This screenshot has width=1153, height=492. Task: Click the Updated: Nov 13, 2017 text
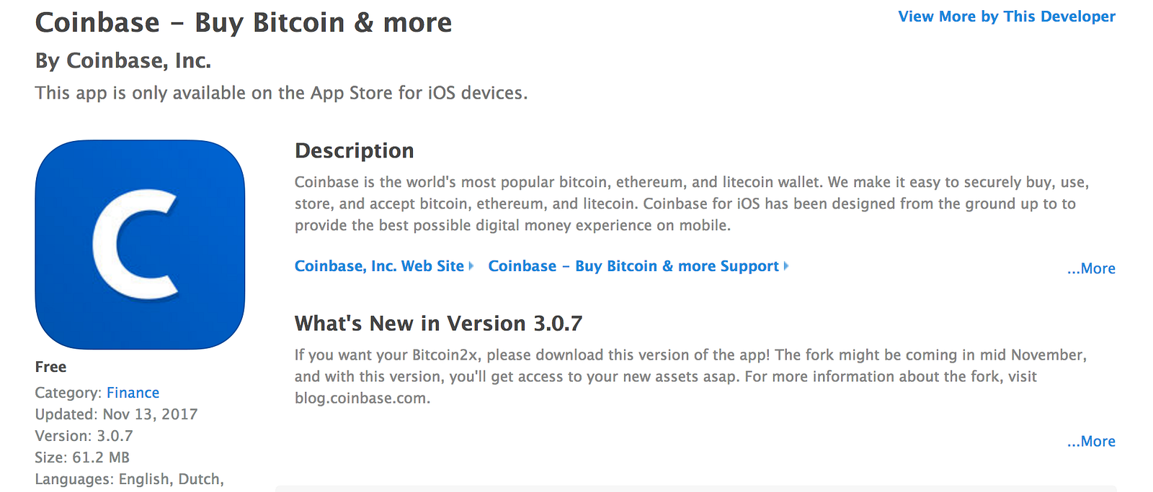click(116, 414)
